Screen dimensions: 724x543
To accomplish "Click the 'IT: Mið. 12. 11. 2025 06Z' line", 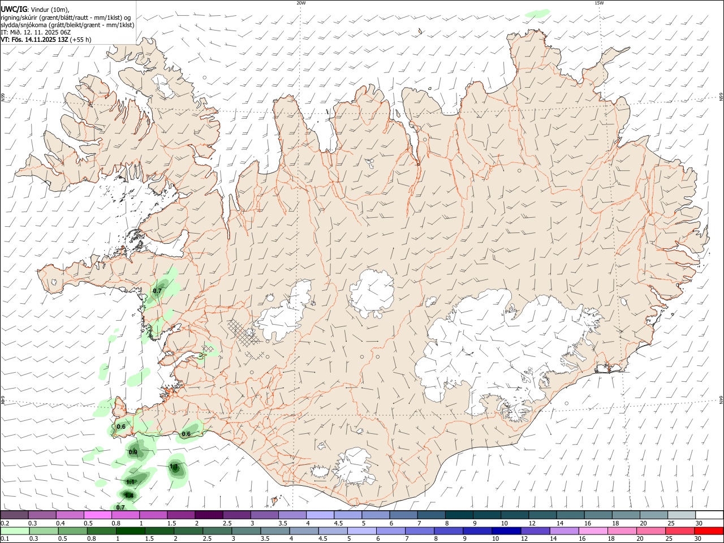I will tap(36, 33).
